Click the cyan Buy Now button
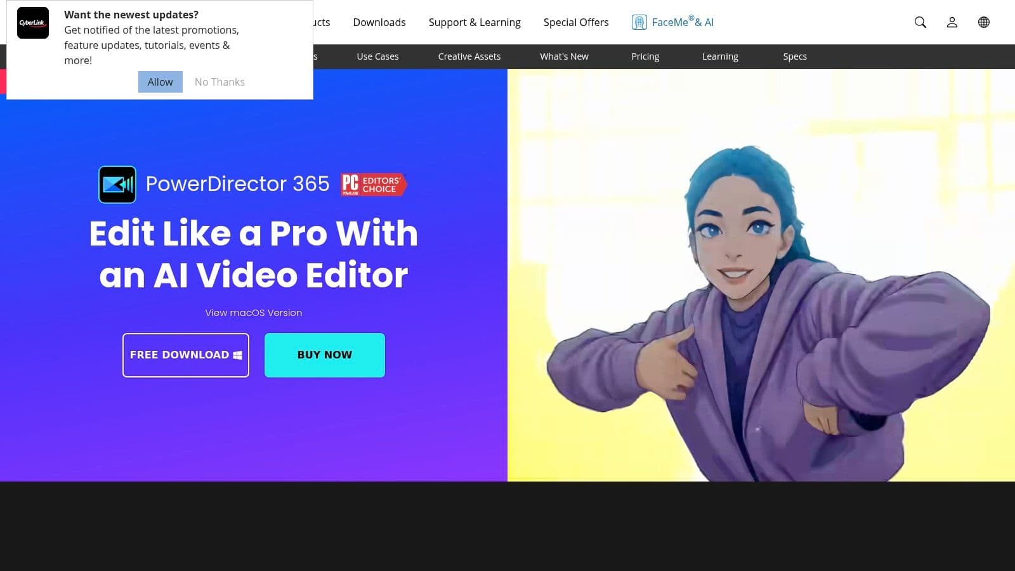Screen dimensions: 1015x571 coord(324,355)
